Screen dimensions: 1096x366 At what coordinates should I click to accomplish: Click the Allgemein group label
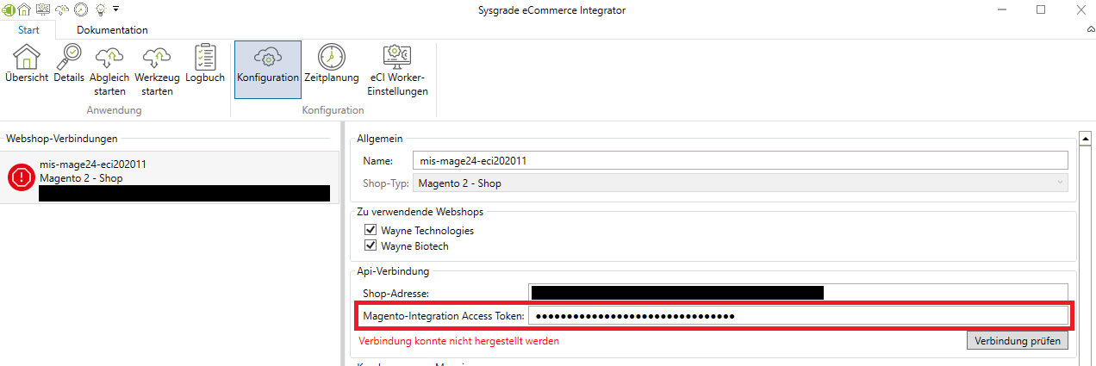[x=380, y=138]
